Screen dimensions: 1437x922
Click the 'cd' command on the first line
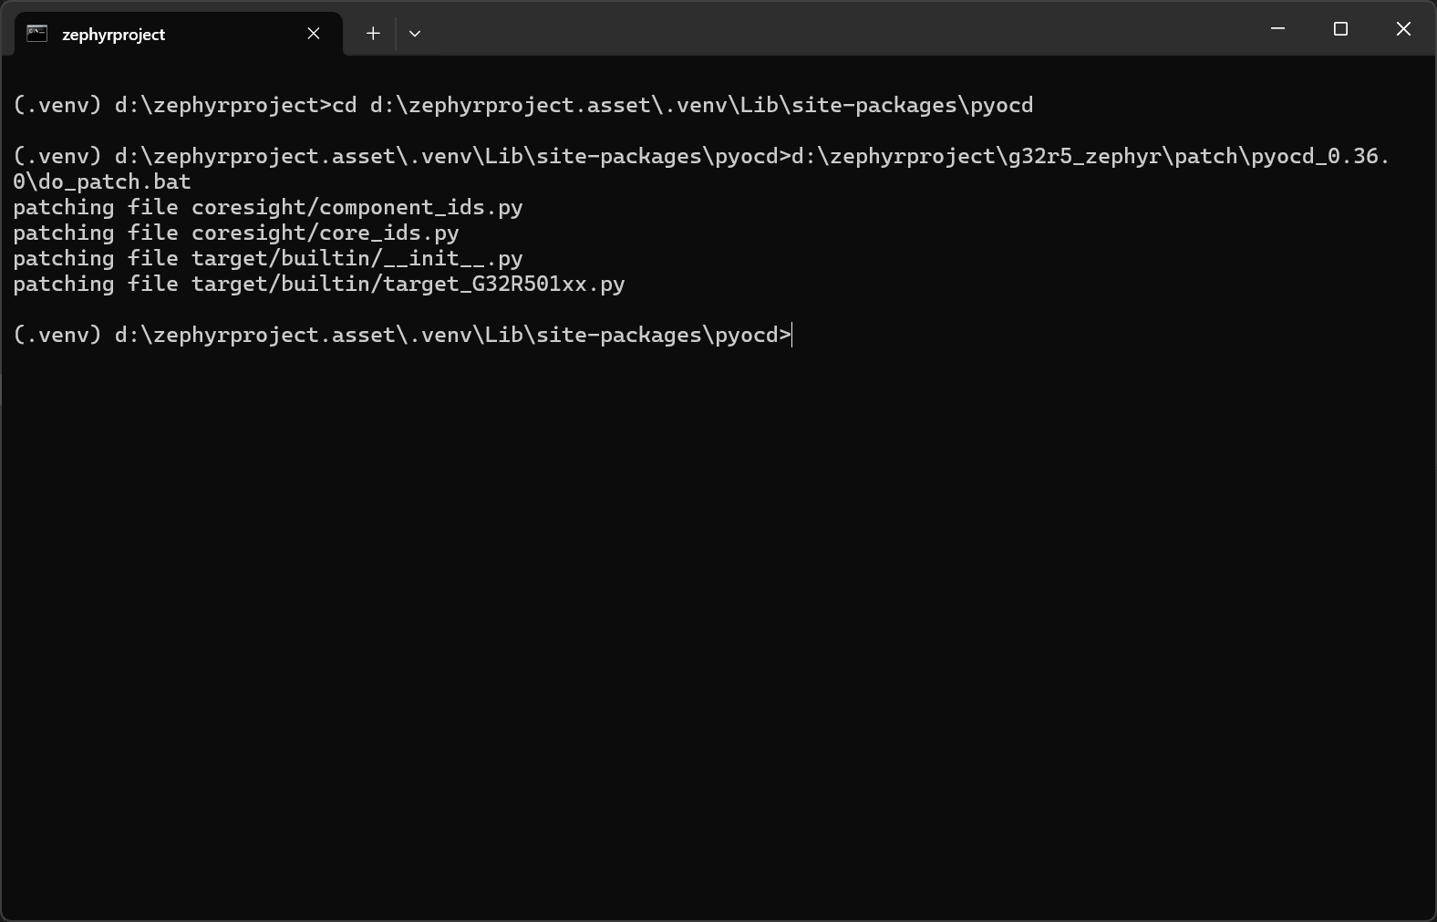[345, 105]
